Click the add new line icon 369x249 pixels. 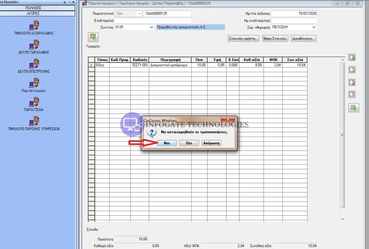click(352, 58)
